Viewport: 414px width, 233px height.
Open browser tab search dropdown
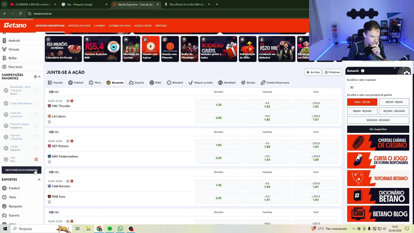click(x=4, y=5)
